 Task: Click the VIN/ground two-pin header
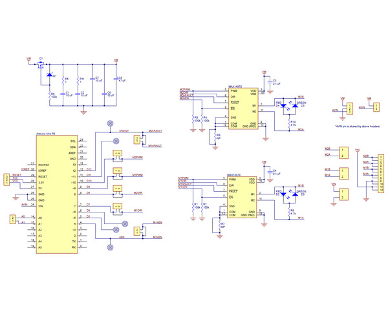click(x=344, y=194)
